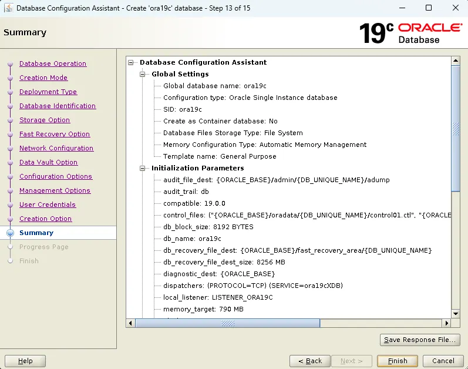Select the current Summary step
This screenshot has width=468, height=369.
click(36, 233)
